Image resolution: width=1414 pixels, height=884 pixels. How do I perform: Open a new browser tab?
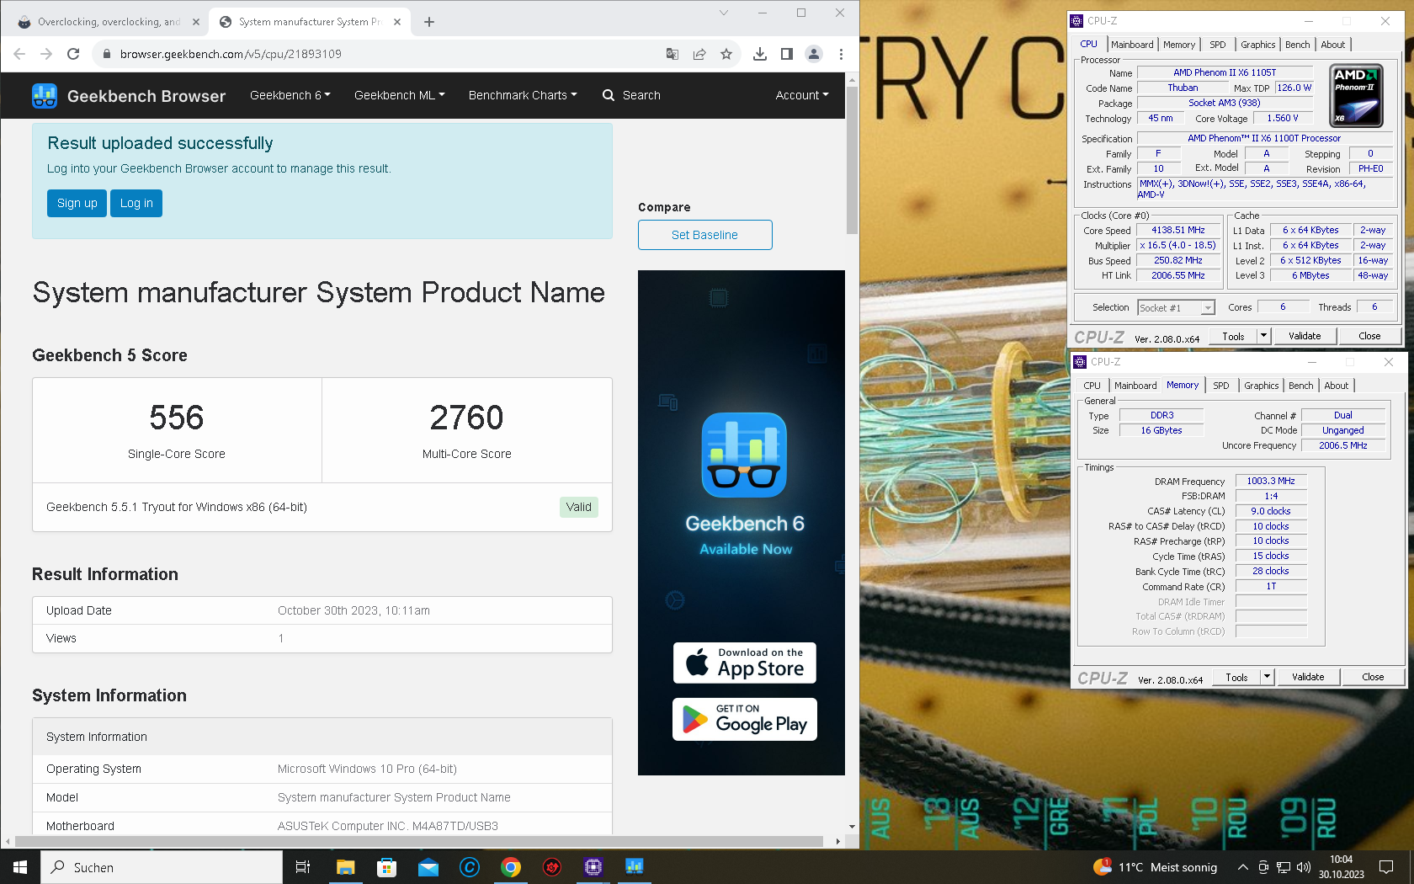pyautogui.click(x=429, y=22)
